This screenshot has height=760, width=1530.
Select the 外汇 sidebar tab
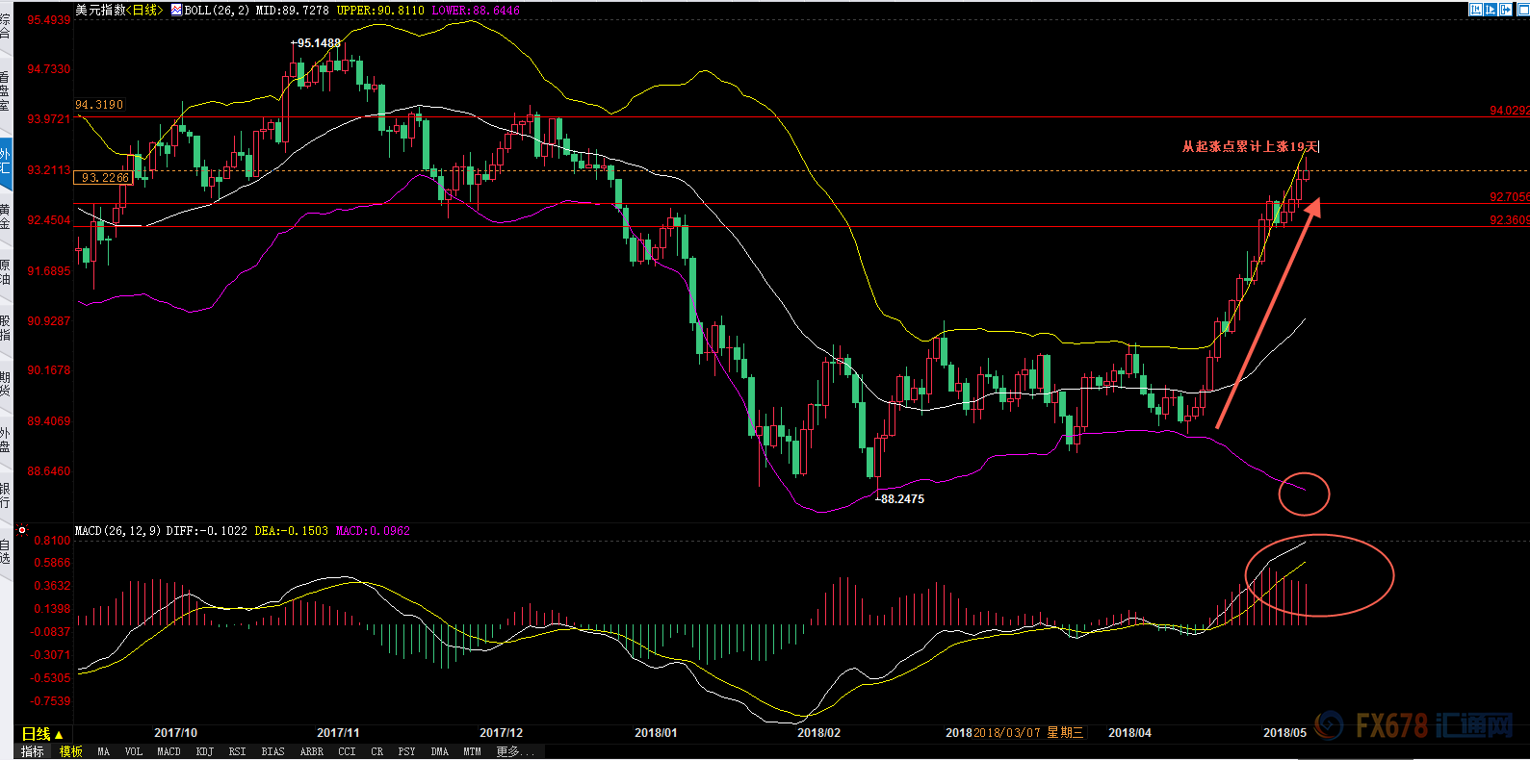click(6, 162)
